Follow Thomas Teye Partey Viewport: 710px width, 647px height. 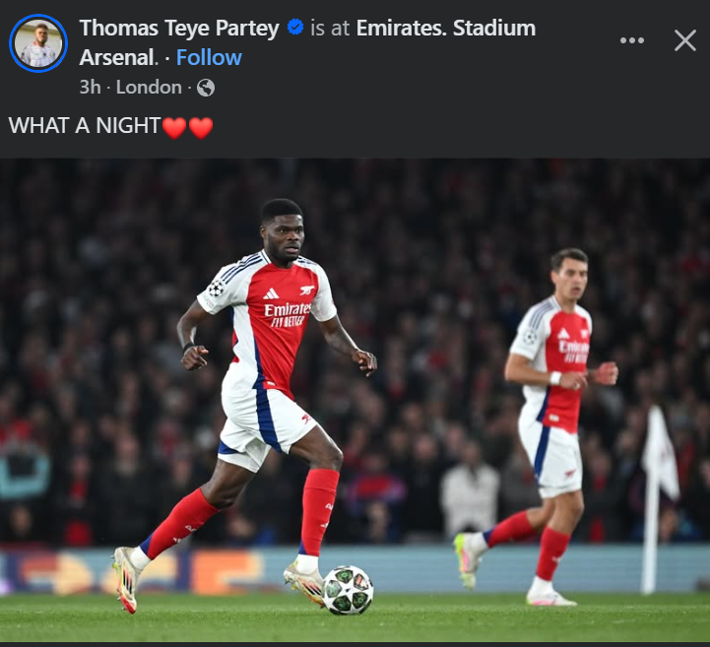click(x=209, y=57)
